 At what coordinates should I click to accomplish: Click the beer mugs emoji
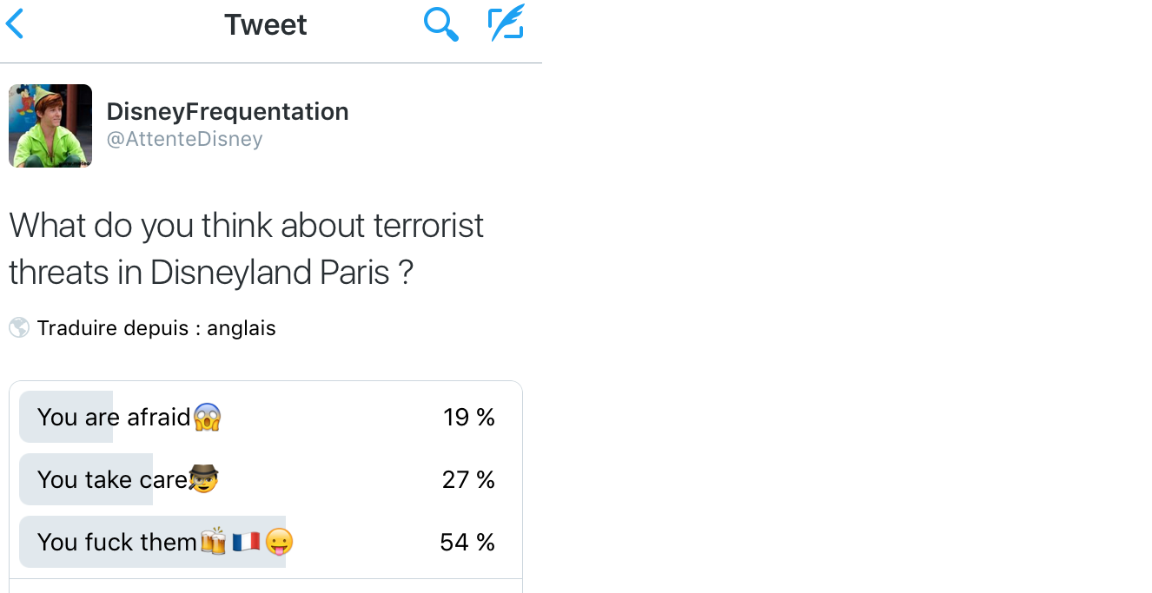click(x=214, y=542)
